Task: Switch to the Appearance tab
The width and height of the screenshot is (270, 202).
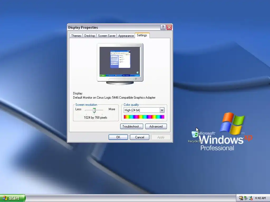Action: tap(126, 36)
